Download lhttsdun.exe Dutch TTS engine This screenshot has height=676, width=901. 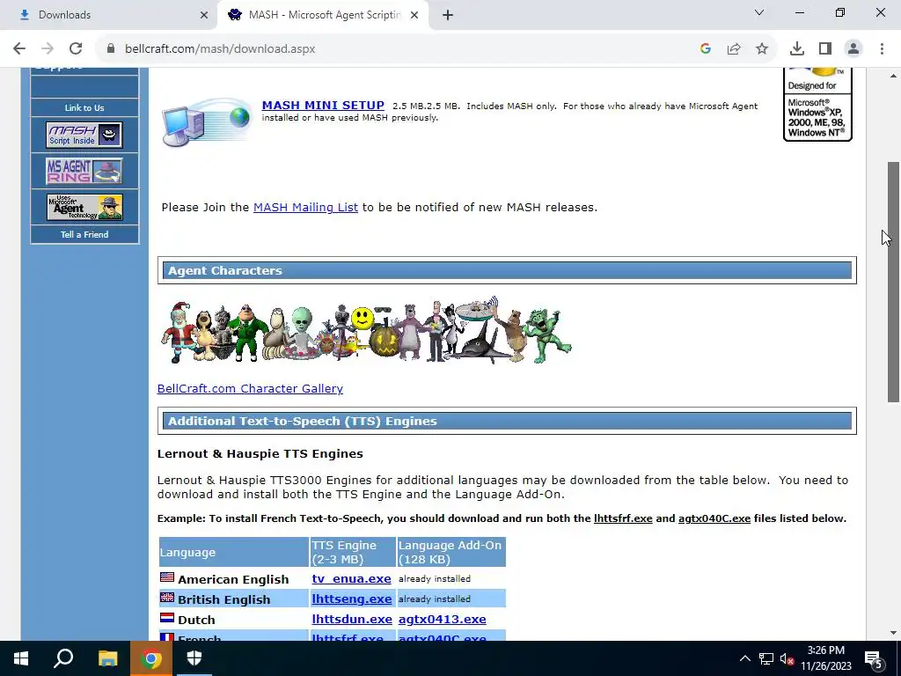[352, 619]
